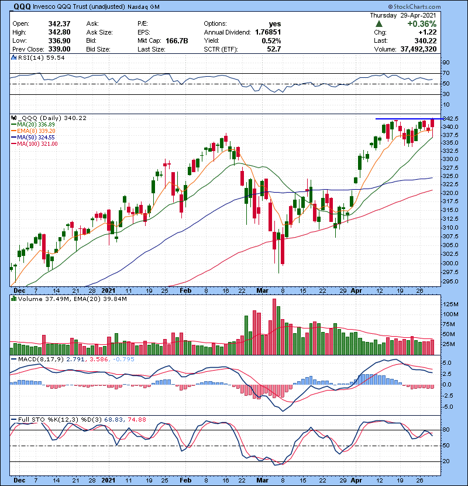
Task: Click the Last Size label
Action: click(151, 49)
